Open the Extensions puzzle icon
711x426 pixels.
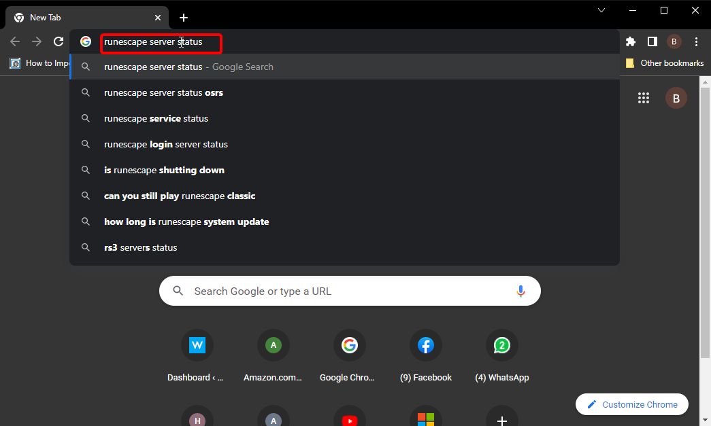coord(630,41)
